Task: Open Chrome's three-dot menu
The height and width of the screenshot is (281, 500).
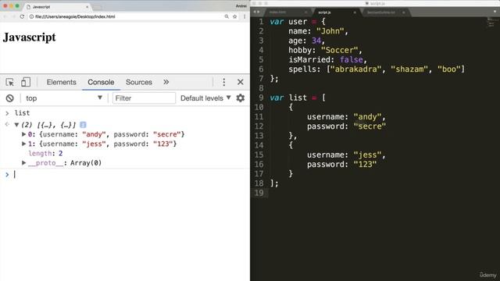Action: [x=245, y=16]
